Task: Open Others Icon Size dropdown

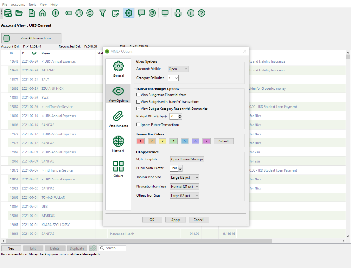Action: [x=185, y=196]
